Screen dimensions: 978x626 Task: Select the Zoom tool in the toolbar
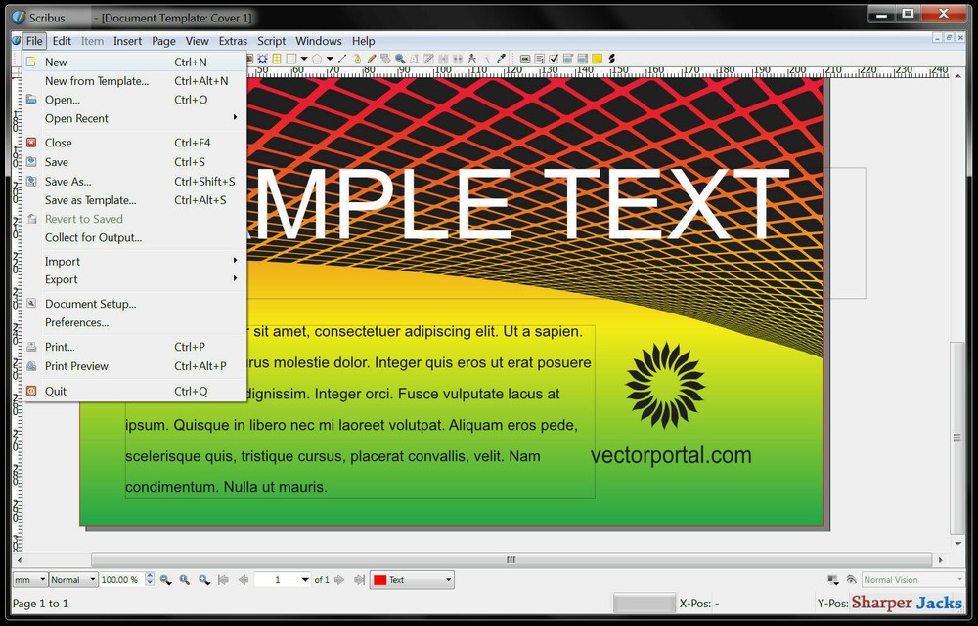coord(401,59)
